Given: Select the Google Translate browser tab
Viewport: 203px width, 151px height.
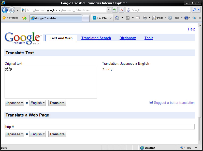Looking at the screenshot, I should point(56,18).
